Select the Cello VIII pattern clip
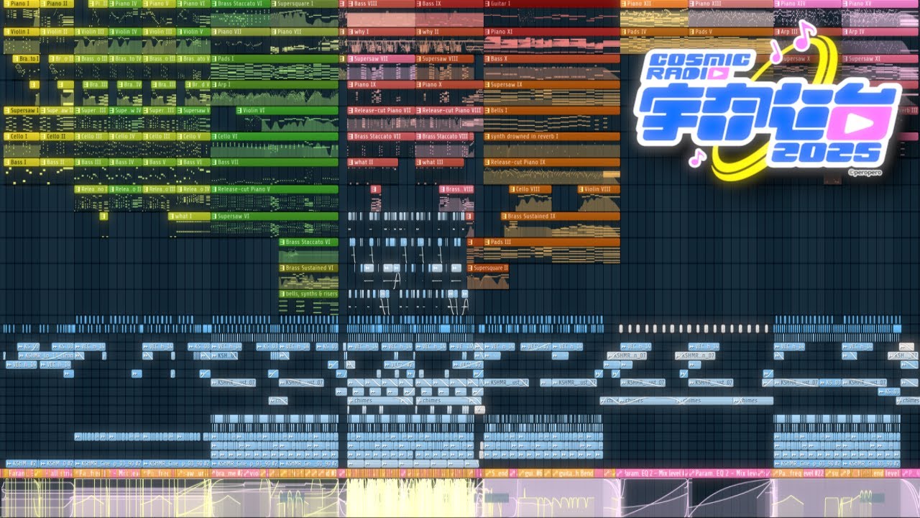 530,189
